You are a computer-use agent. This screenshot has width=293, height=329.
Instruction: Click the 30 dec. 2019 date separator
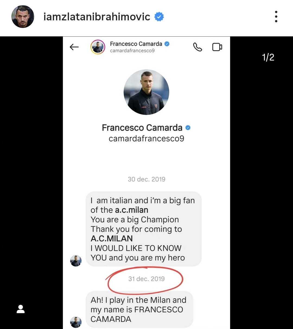click(146, 179)
